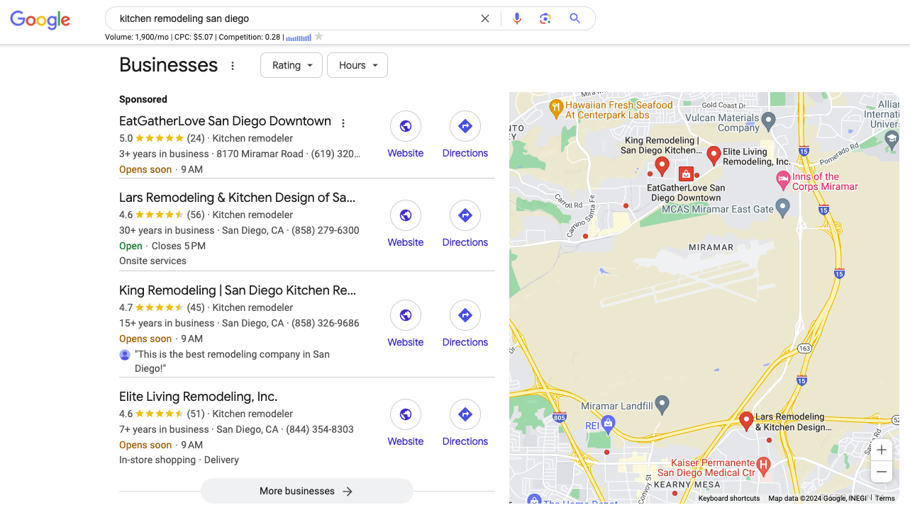
Task: Click the Hawaiian Fresh Seafood restaurant marker
Action: pyautogui.click(x=556, y=108)
